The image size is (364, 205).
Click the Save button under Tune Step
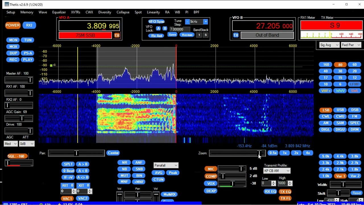coord(172,35)
